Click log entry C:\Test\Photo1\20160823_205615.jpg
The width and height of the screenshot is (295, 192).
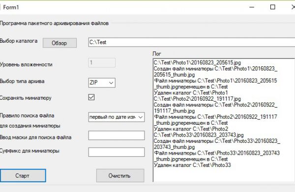197,62
